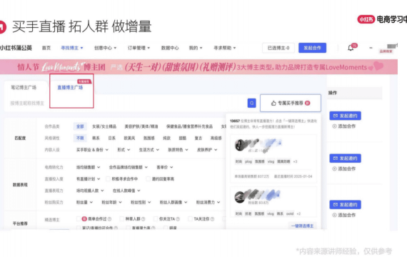Open the 客单价 dropdown
Viewport: 407px width, 257px height.
click(x=165, y=167)
